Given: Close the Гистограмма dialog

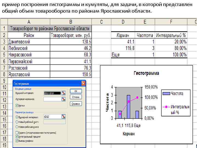Looking at the screenshot, I should tap(83, 83).
